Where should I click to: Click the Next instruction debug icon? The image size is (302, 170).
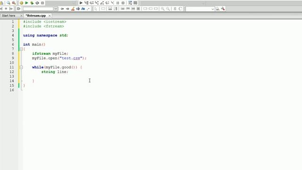coord(107,3)
